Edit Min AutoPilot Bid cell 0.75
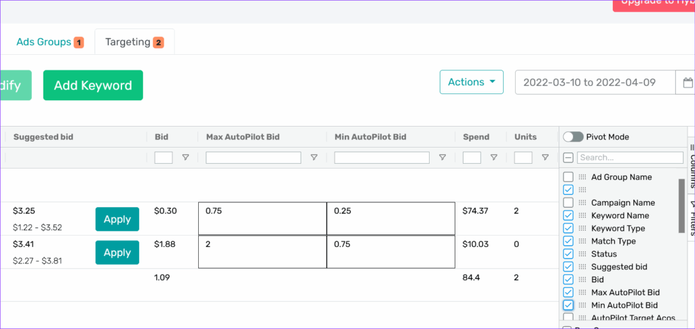This screenshot has width=695, height=329. click(391, 252)
